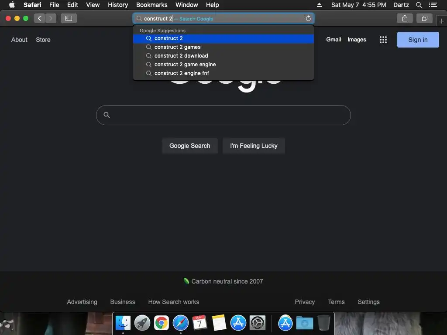Open the View menu
447x335 pixels.
(x=93, y=5)
